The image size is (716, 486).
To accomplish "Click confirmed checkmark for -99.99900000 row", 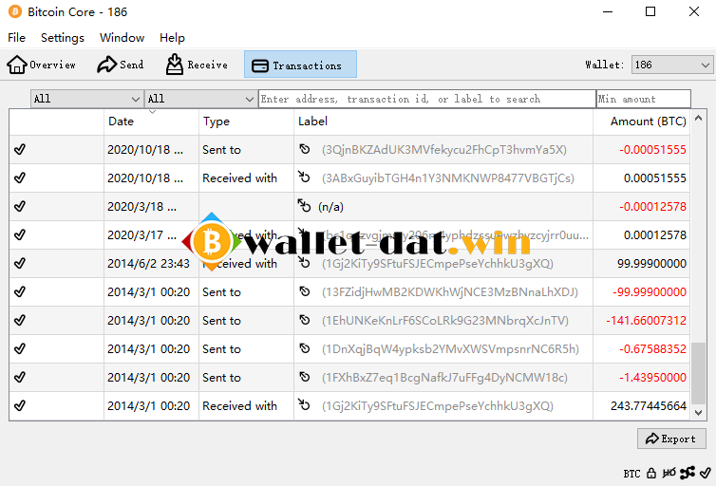I will (x=20, y=291).
